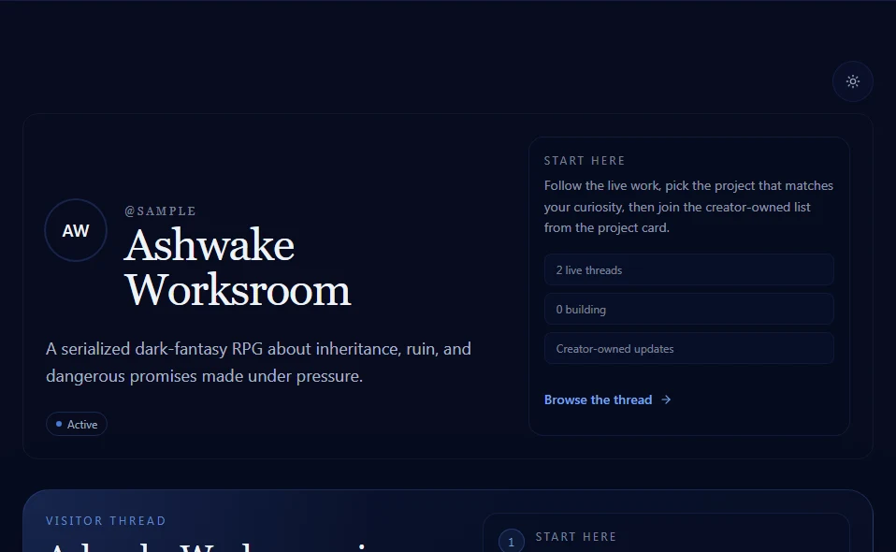Click the Follow the live work paragraph
The height and width of the screenshot is (552, 896).
pos(688,206)
